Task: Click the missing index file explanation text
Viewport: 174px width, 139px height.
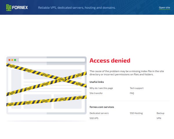Action: pyautogui.click(x=127, y=73)
